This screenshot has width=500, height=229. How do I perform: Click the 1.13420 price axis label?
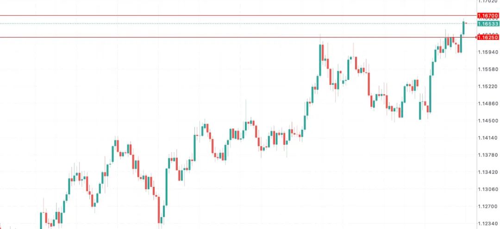488,172
